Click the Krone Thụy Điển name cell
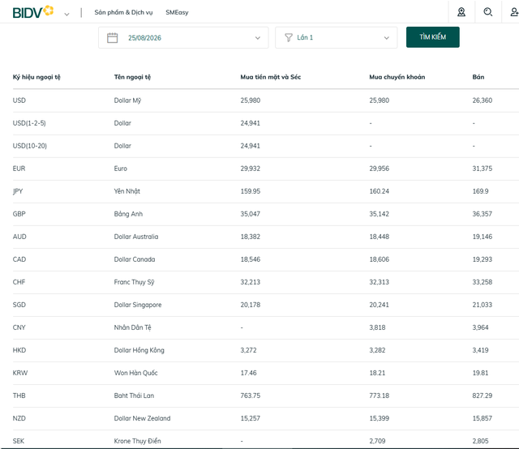This screenshot has height=449, width=519. tap(137, 441)
